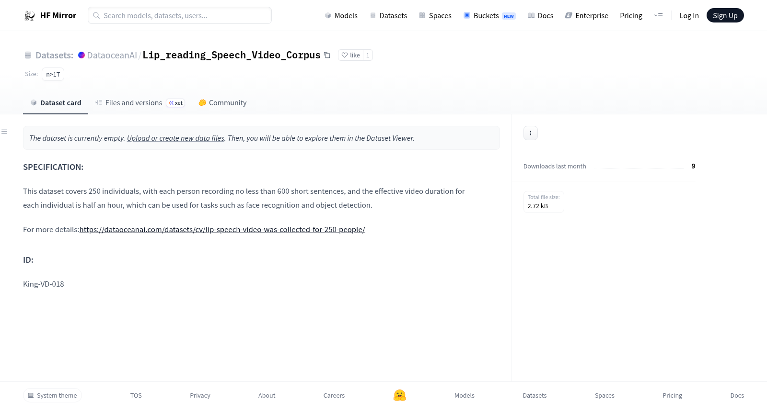Viewport: 767px width, 412px height.
Task: Click the Datasets: breadcrumb label
Action: [54, 55]
